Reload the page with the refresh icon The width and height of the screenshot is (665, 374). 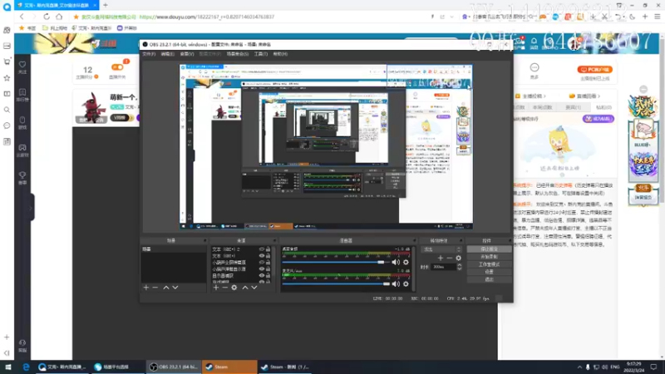(47, 17)
